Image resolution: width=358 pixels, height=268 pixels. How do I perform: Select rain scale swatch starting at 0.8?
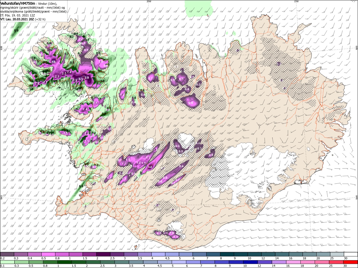click(50, 262)
